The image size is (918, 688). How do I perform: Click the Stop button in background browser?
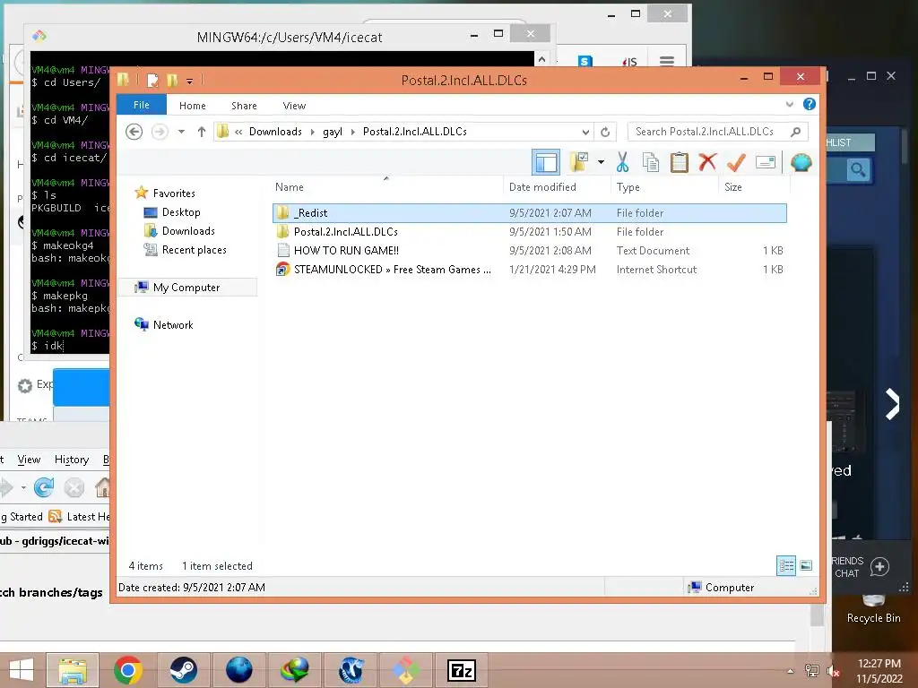[74, 487]
